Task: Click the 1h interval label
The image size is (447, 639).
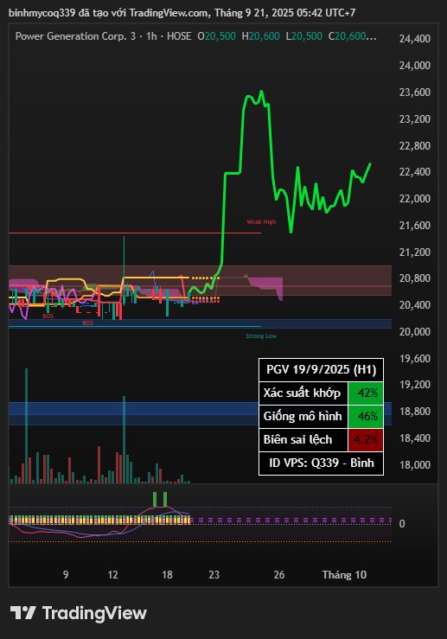Action: click(x=151, y=35)
